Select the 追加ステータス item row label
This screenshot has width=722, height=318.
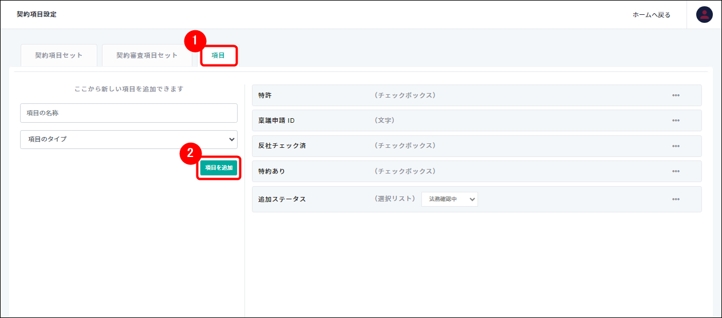(282, 199)
